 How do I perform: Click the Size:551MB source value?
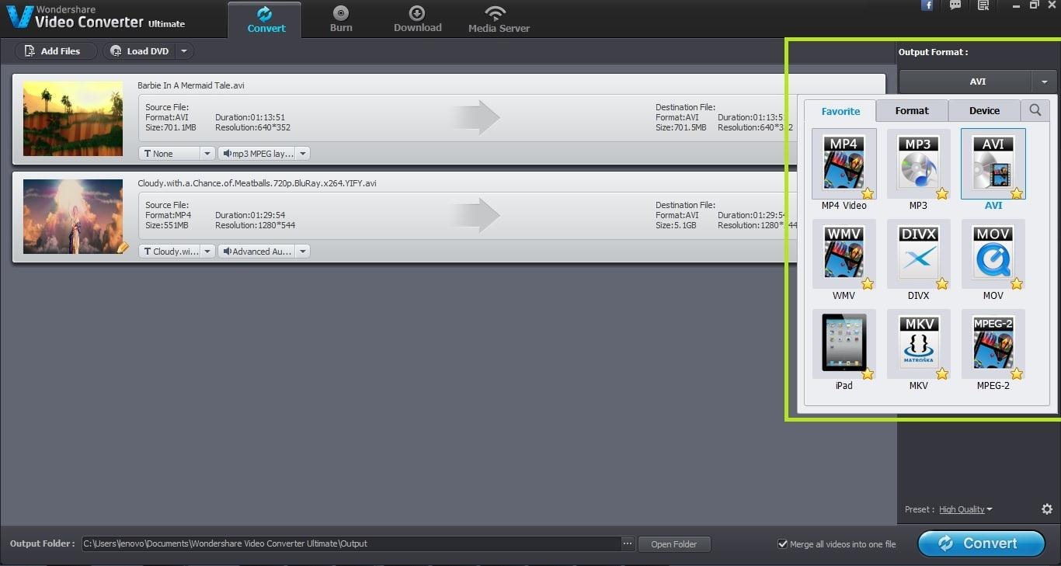click(x=168, y=225)
